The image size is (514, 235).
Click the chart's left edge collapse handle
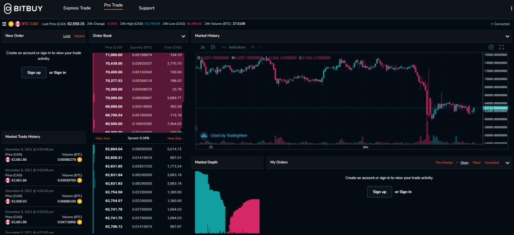pos(196,128)
